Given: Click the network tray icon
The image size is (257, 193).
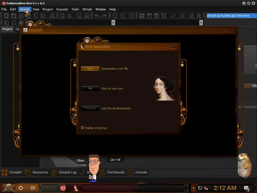Looking at the screenshot, I should pos(200,188).
